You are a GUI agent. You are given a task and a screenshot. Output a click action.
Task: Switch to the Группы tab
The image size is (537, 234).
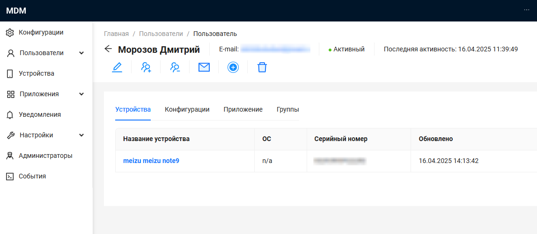[287, 109]
